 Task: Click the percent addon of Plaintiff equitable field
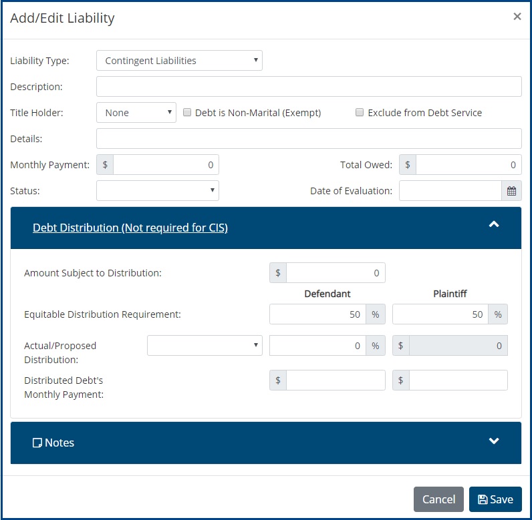pos(498,314)
